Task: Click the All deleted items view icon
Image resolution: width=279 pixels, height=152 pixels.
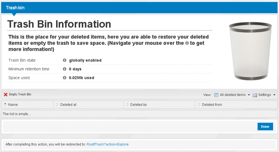Action: pyautogui.click(x=216, y=95)
